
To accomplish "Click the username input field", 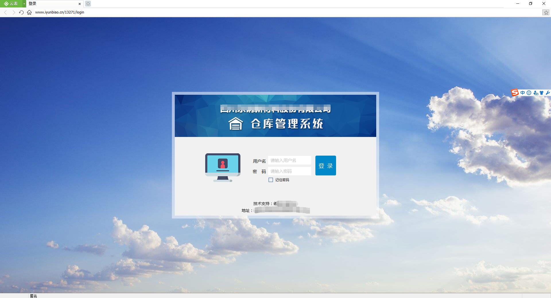I will click(x=289, y=160).
